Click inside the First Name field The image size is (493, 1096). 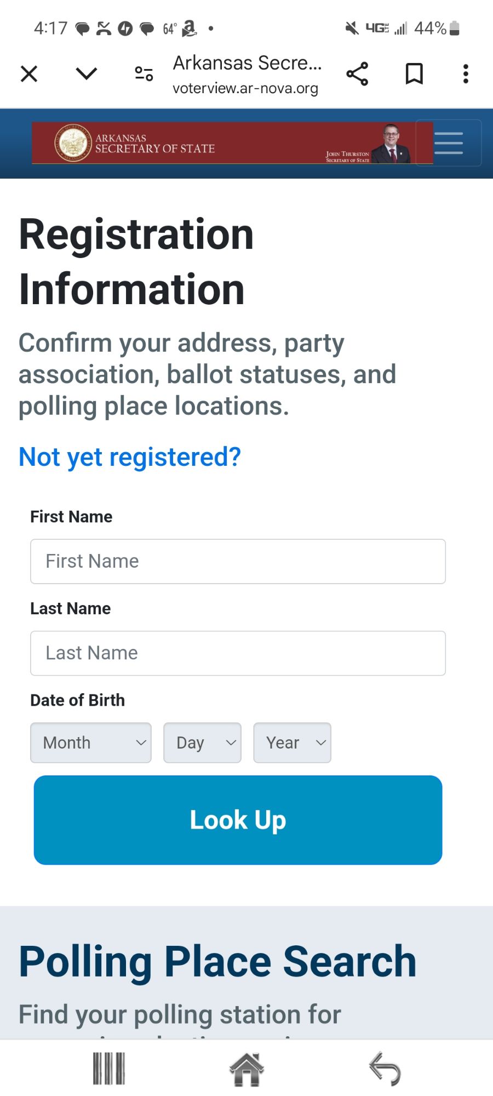click(x=237, y=561)
